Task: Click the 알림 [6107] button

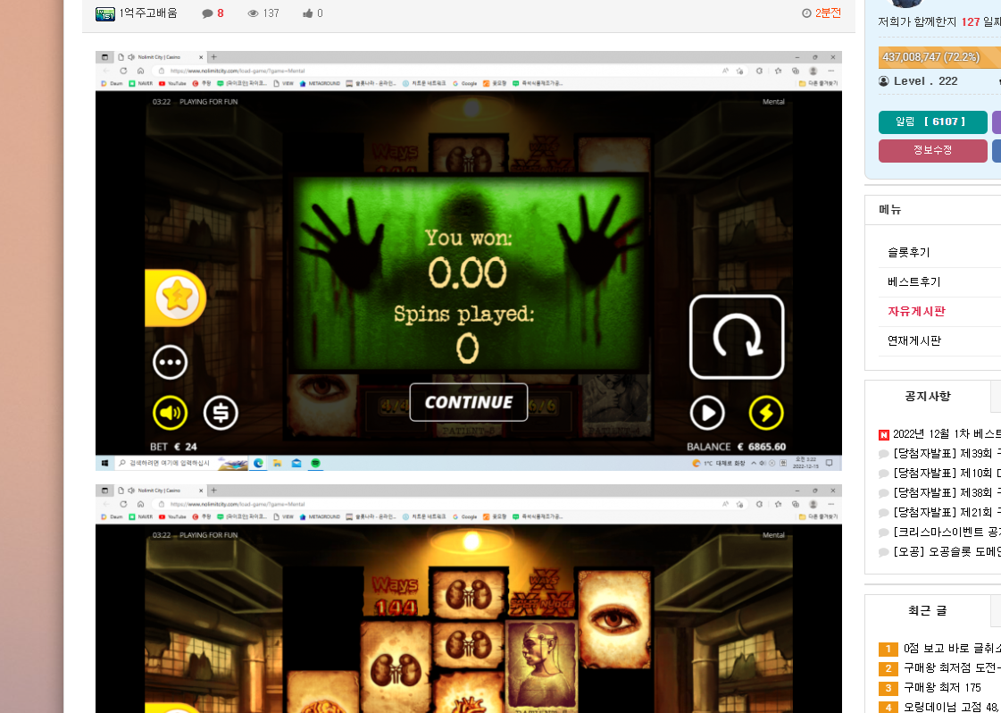Action: [x=933, y=122]
